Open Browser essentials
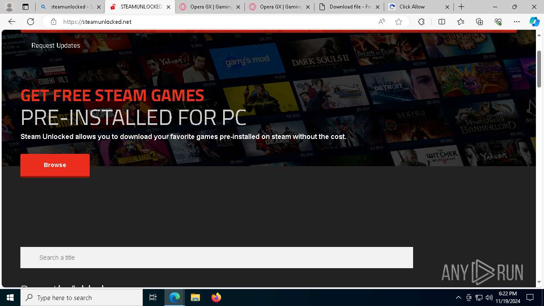The height and width of the screenshot is (306, 544). (498, 22)
